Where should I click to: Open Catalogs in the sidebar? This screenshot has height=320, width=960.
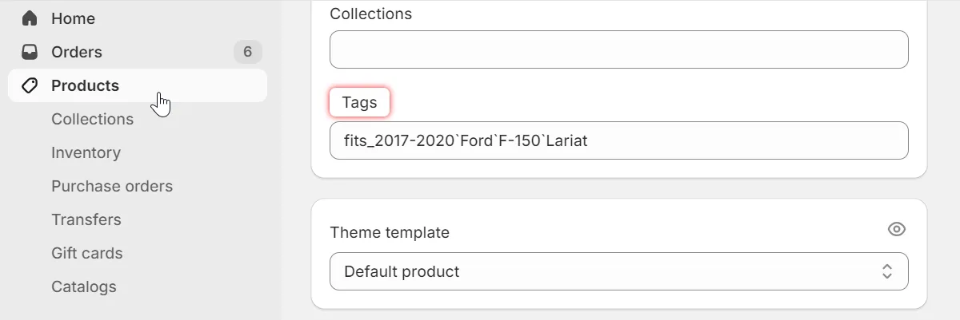click(84, 286)
